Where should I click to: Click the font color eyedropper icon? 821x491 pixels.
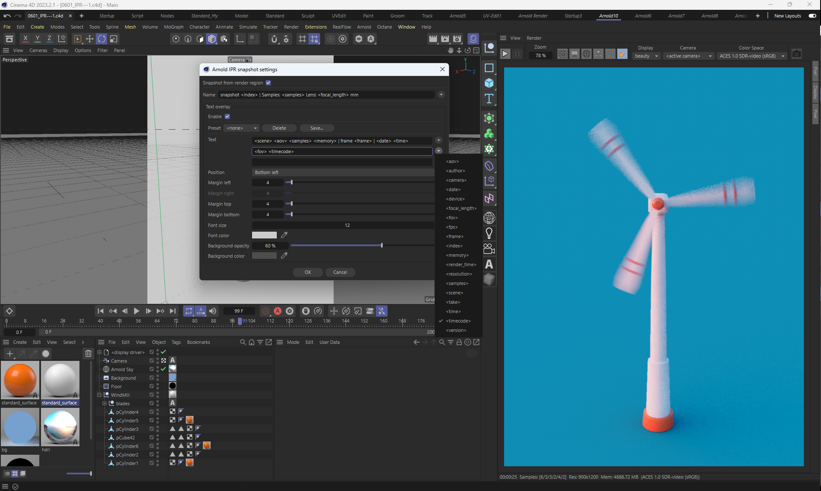click(x=284, y=235)
